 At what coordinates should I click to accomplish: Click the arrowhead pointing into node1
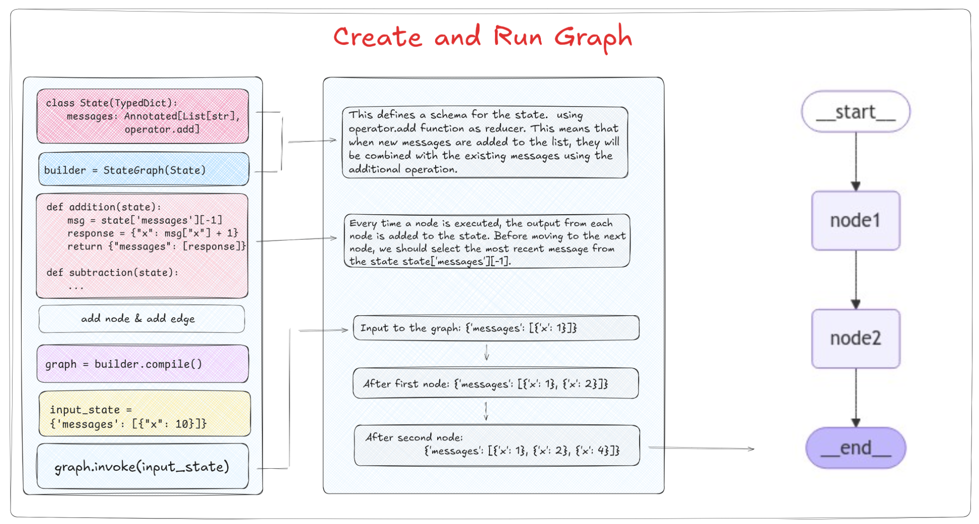(x=856, y=186)
